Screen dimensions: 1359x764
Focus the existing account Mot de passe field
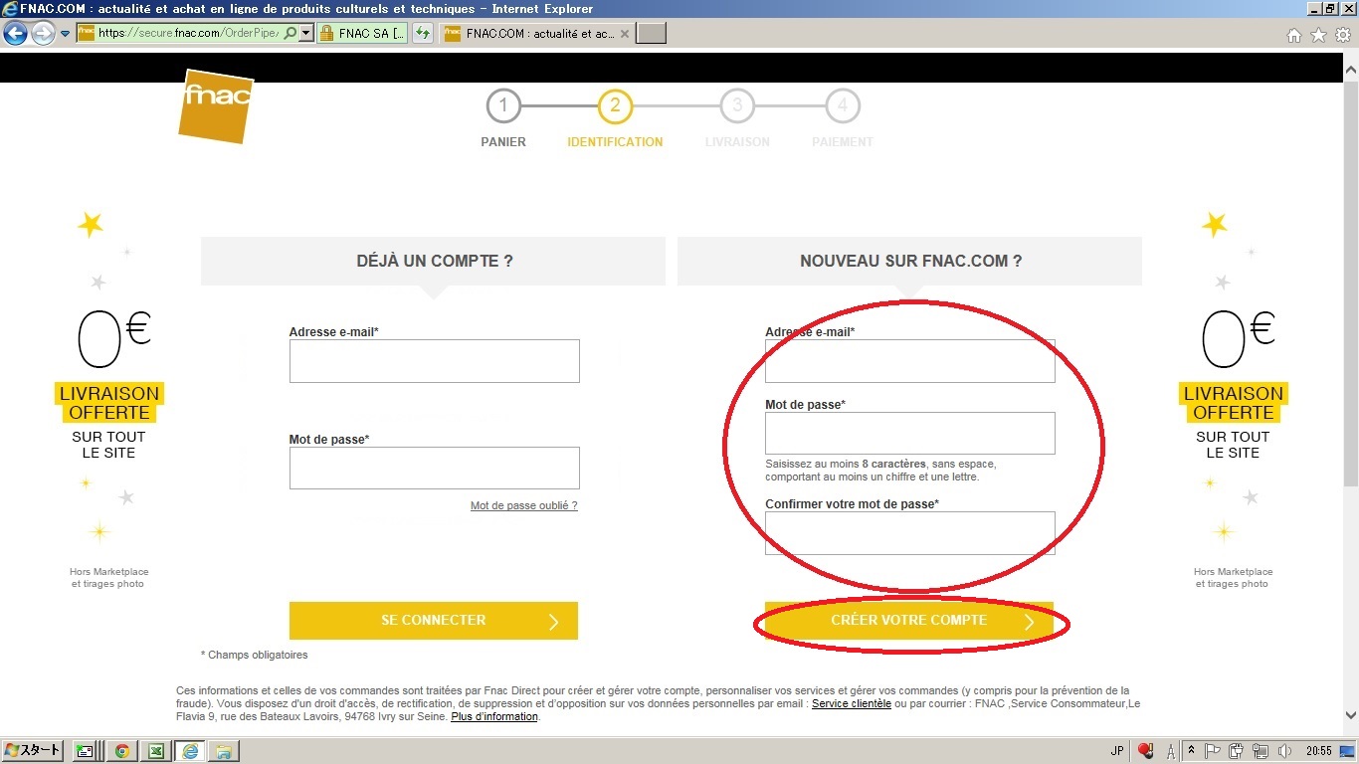coord(434,468)
